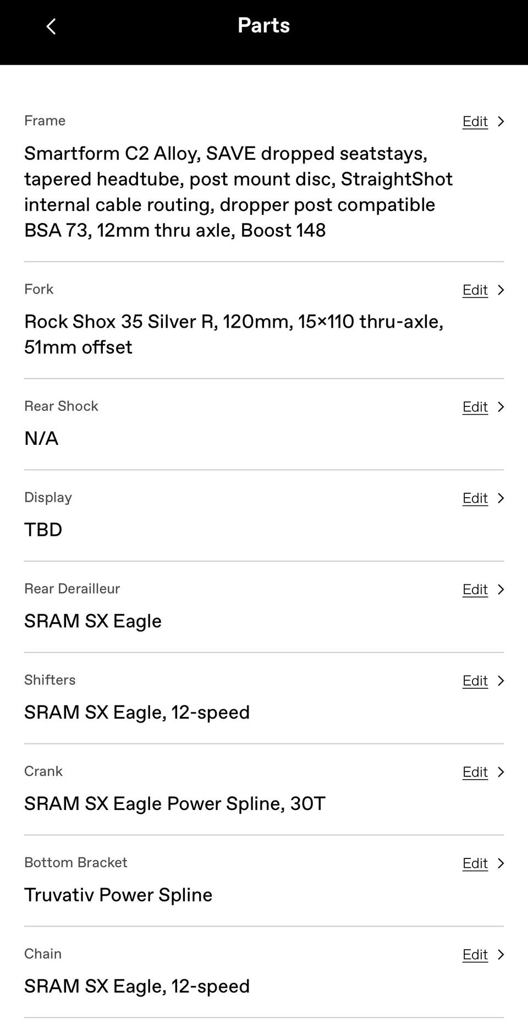This screenshot has height=1033, width=528.
Task: Edit the Display part
Action: (x=475, y=498)
